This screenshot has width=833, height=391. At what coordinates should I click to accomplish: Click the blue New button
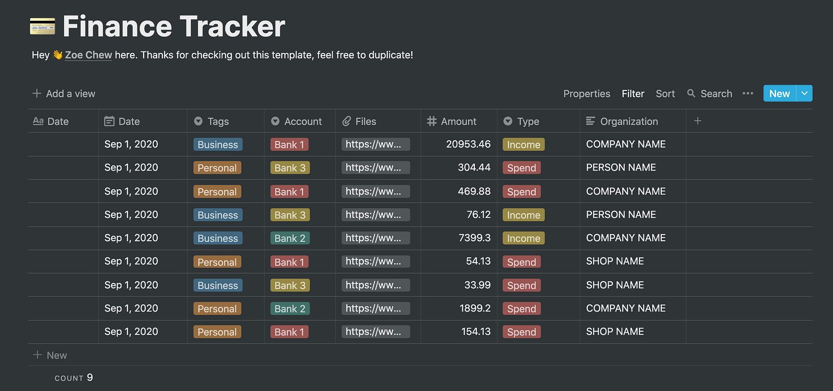click(779, 94)
